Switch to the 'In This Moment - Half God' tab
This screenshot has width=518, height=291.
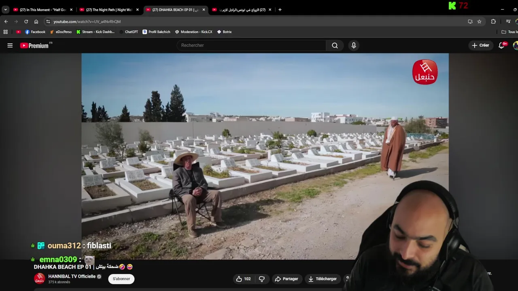(42, 10)
